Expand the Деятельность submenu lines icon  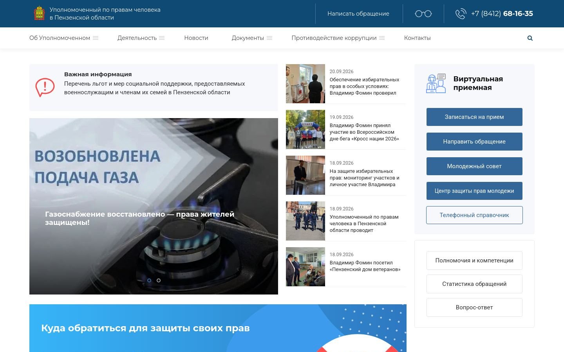(162, 38)
